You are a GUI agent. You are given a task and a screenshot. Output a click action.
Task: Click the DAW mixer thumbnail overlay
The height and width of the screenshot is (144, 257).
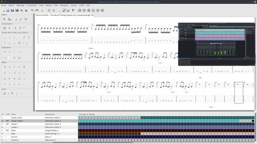[x=216, y=44]
